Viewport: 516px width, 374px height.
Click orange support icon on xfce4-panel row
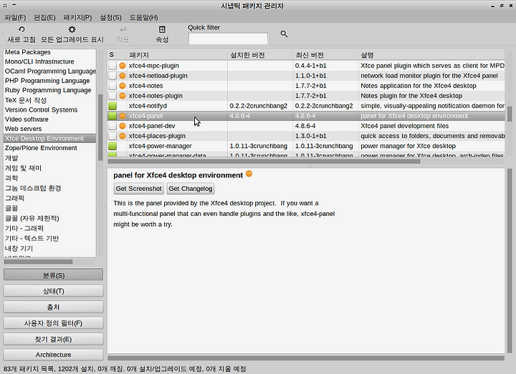pos(123,116)
